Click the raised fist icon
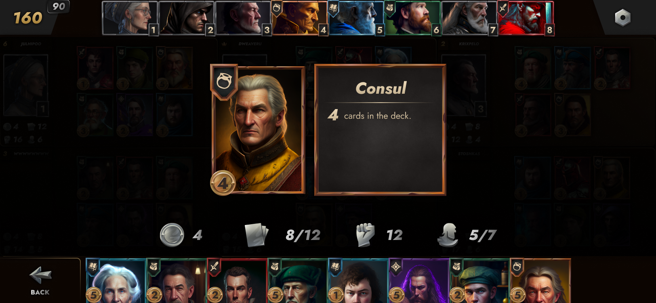 [365, 235]
